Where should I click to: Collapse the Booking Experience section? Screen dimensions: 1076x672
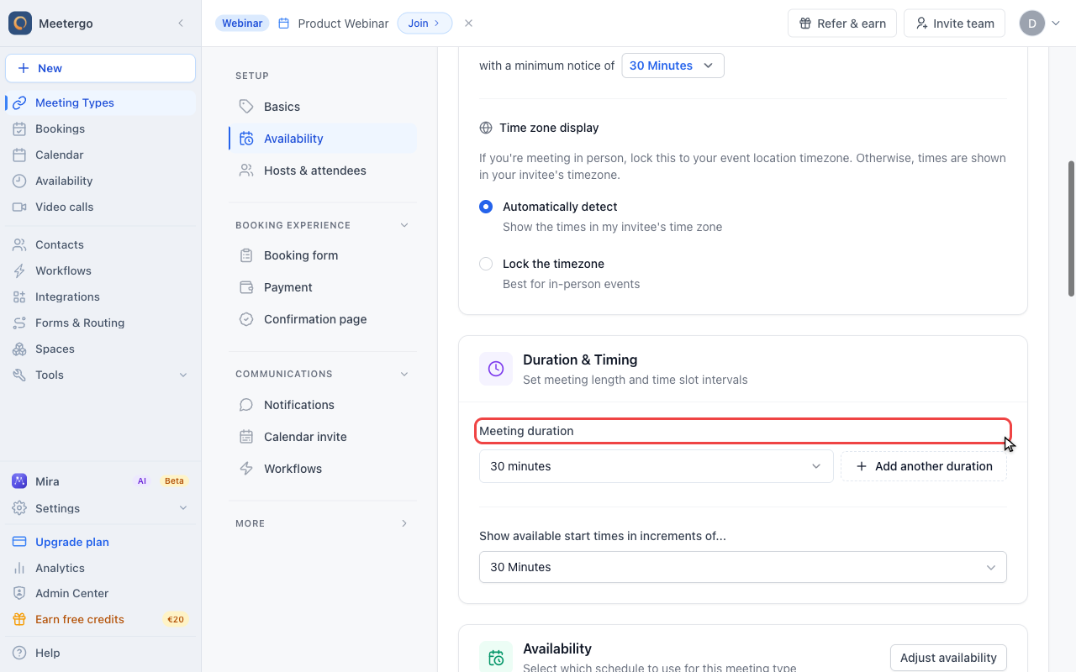tap(404, 225)
